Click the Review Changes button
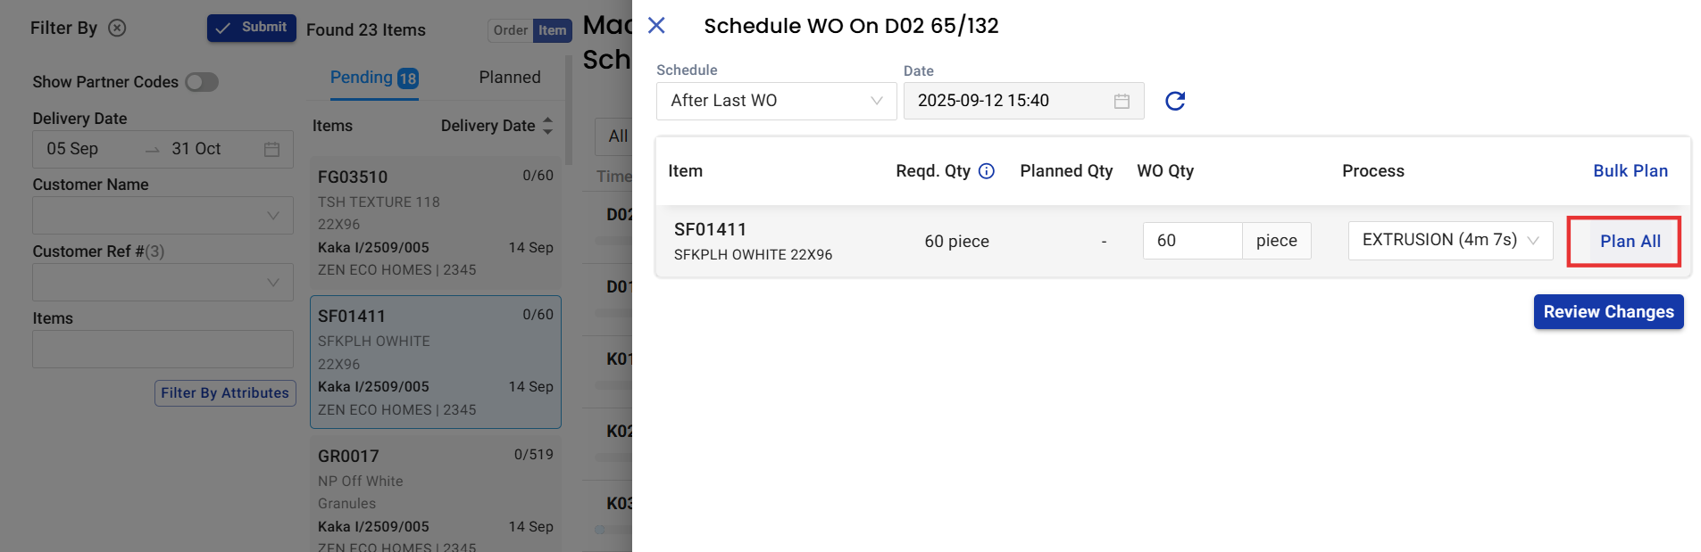 (x=1608, y=312)
